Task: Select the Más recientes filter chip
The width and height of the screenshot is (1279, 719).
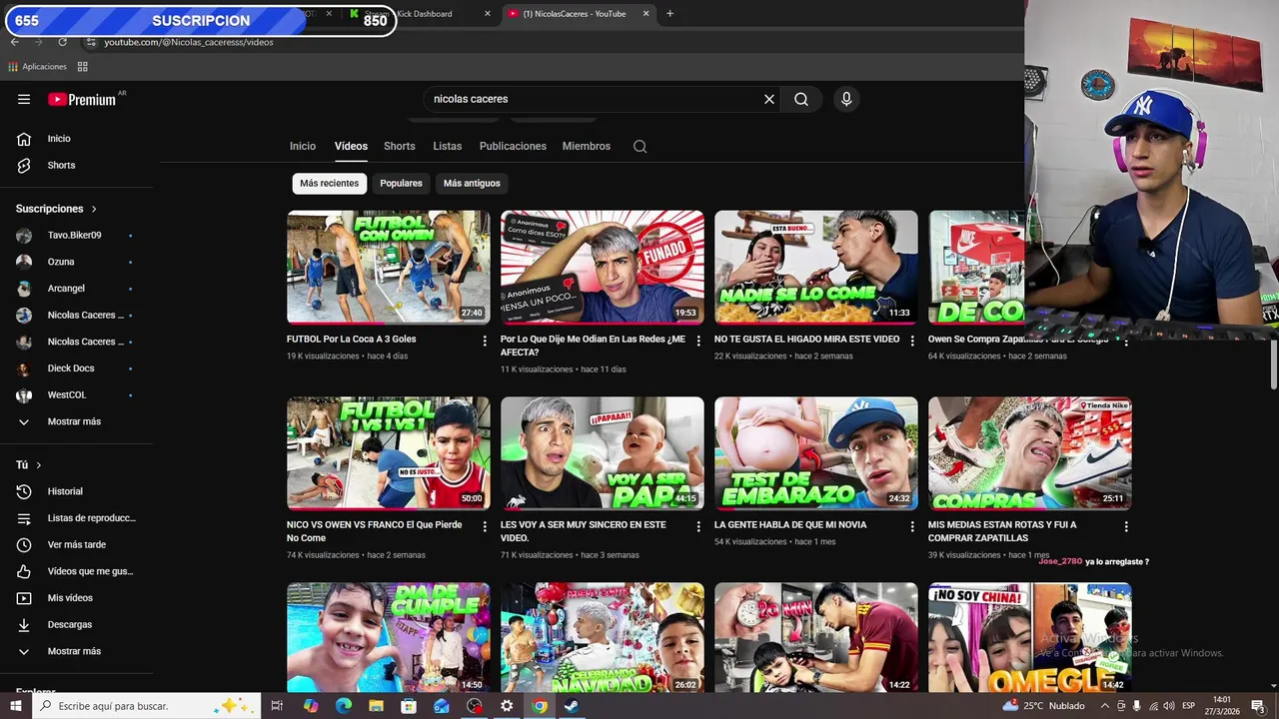Action: pyautogui.click(x=329, y=184)
